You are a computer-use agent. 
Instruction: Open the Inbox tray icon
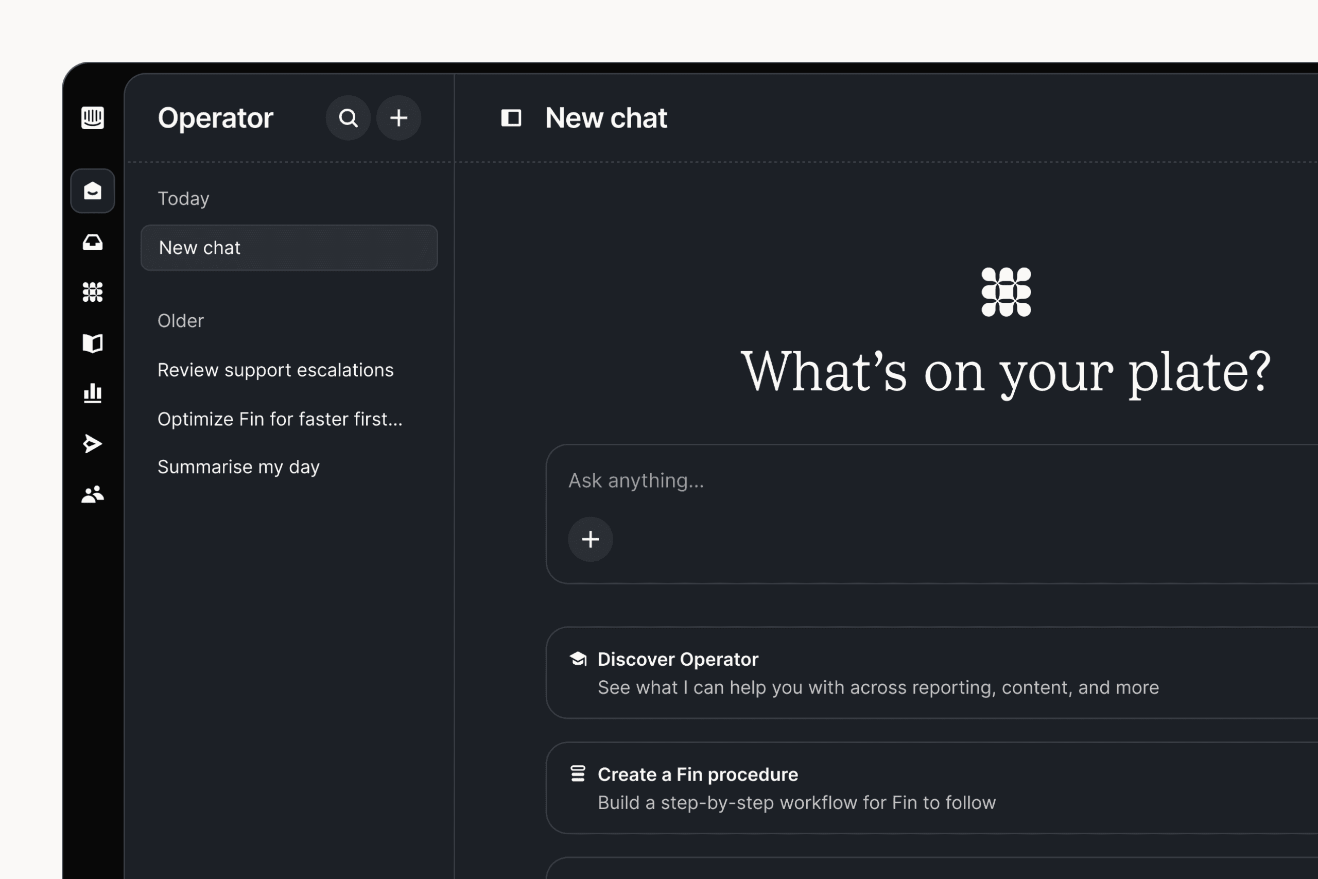(93, 242)
